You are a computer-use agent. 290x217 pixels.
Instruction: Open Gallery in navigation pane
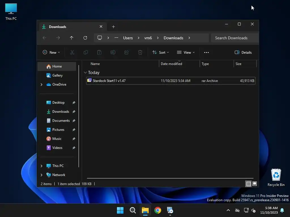point(57,75)
